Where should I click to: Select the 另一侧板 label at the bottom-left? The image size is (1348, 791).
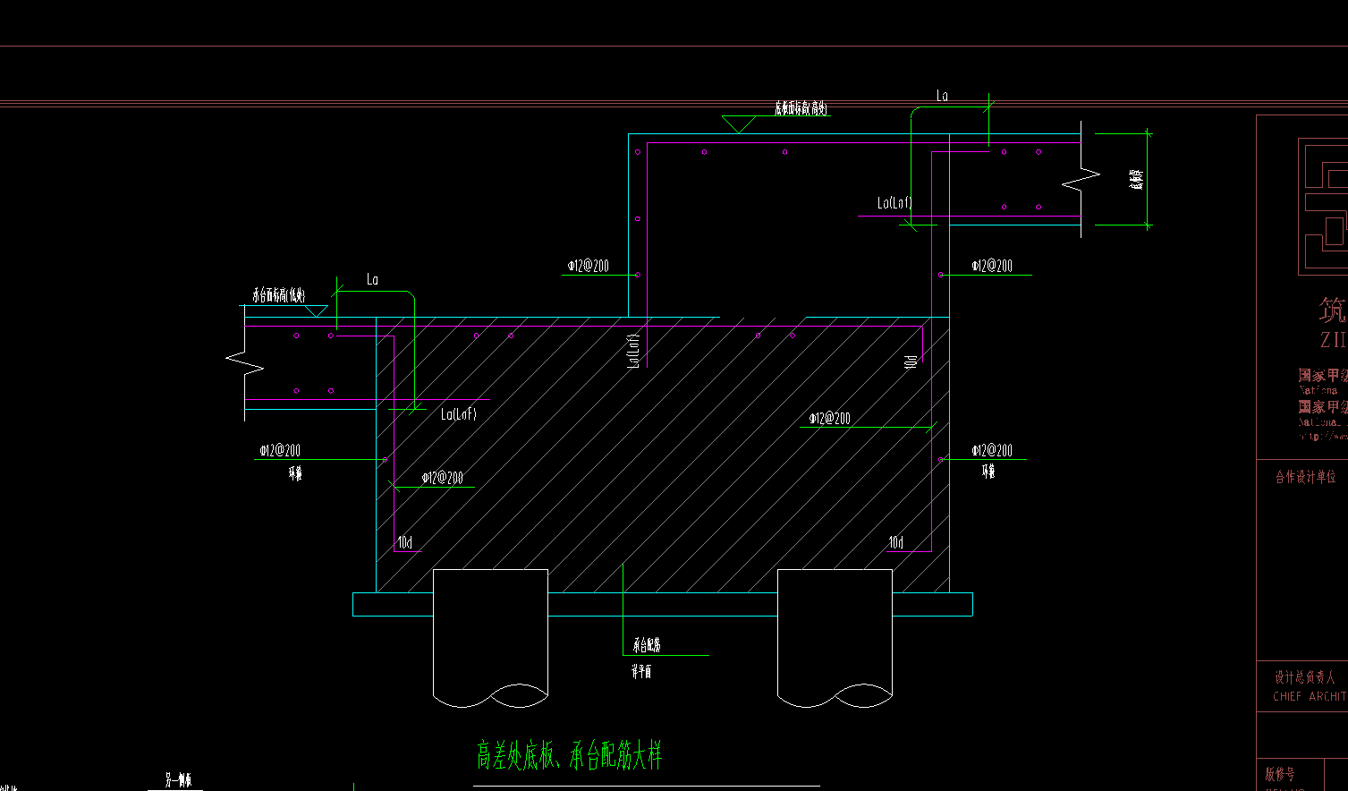178,780
